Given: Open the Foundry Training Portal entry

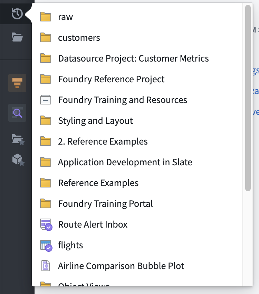Looking at the screenshot, I should point(105,204).
